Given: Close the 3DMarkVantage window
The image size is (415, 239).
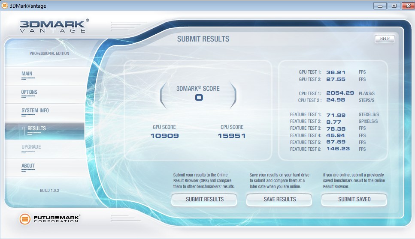Looking at the screenshot, I should [x=408, y=6].
